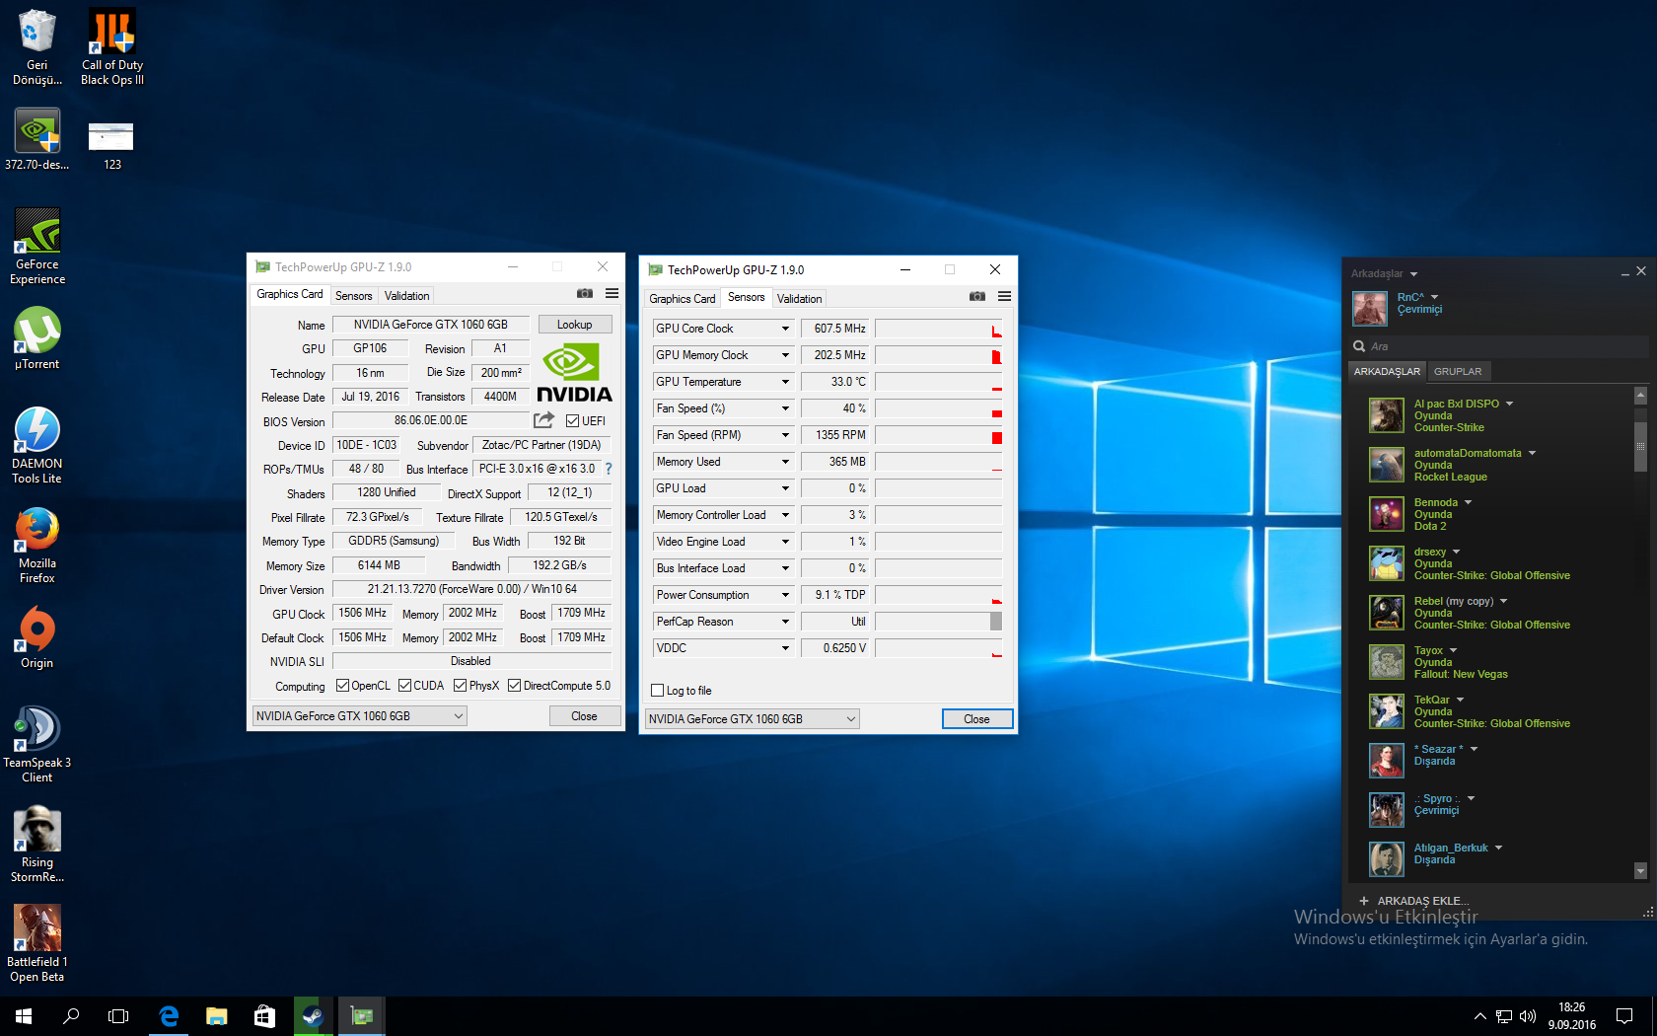Image resolution: width=1657 pixels, height=1036 pixels.
Task: Click Close button in Sensors GPU-Z window
Action: 976,719
